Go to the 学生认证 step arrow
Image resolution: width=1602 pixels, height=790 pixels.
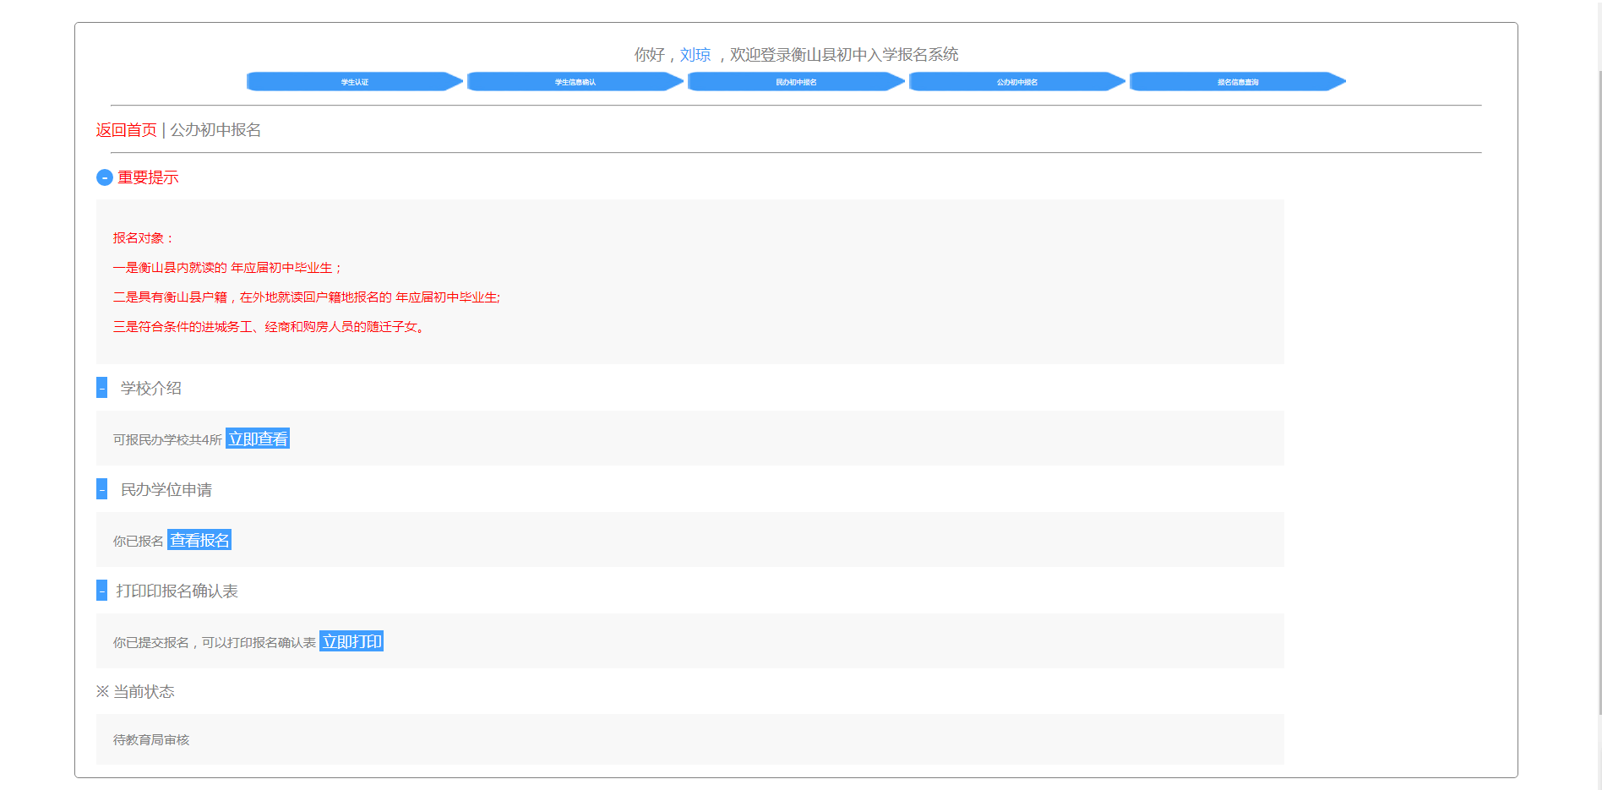354,82
